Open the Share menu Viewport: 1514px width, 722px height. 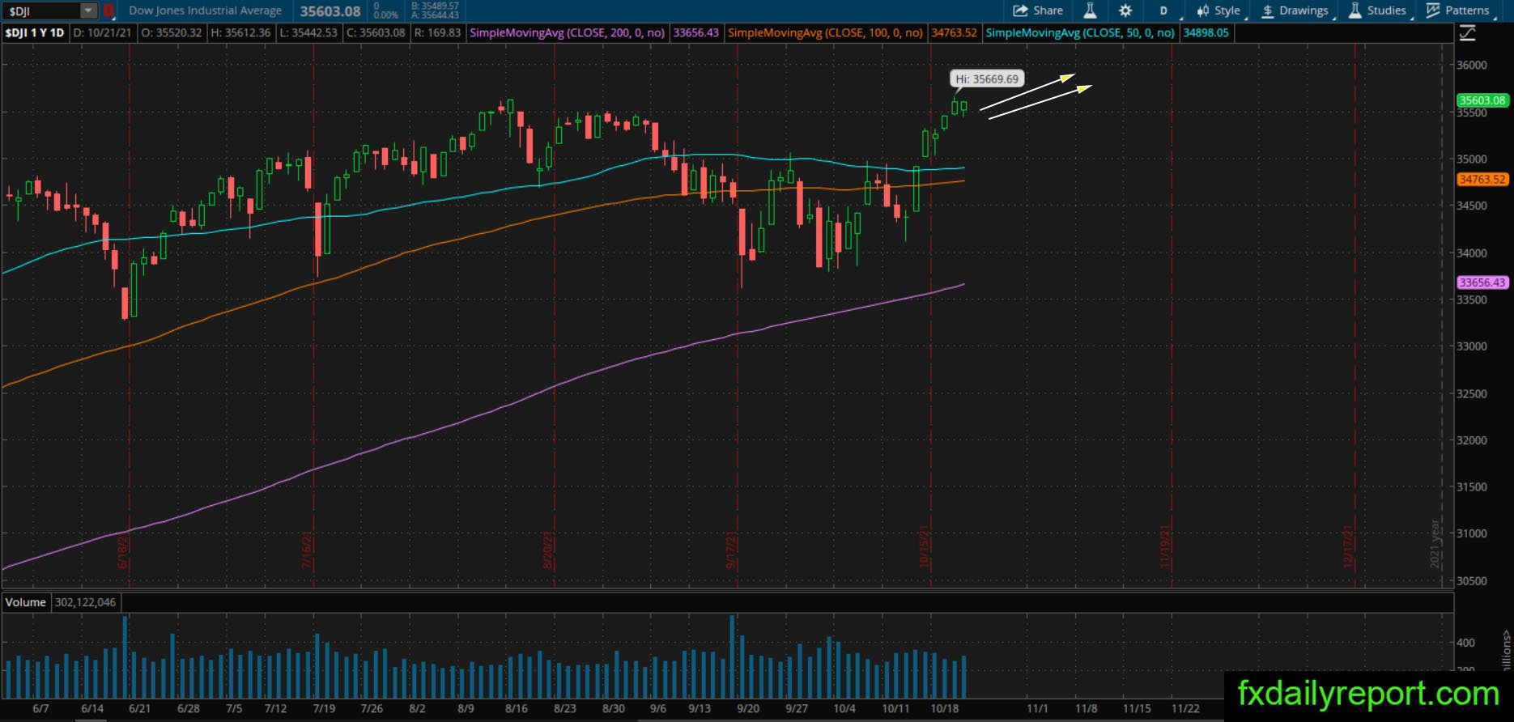click(x=1038, y=11)
